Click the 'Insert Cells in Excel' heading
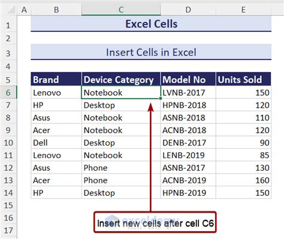Screen dimensions: 284x239 [x=151, y=52]
